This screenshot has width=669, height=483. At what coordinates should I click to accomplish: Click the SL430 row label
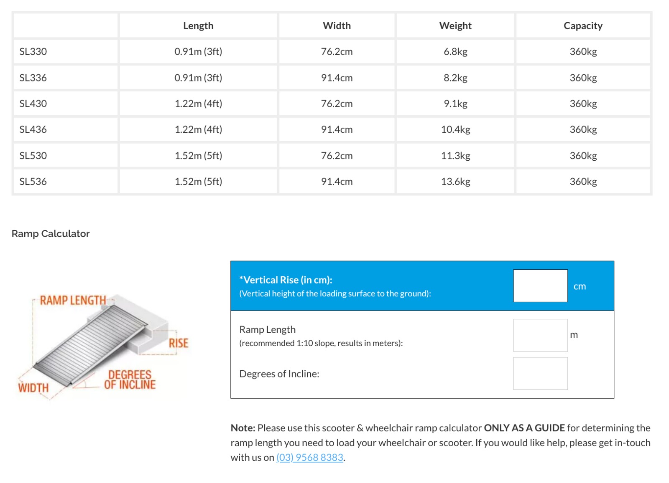pyautogui.click(x=33, y=104)
